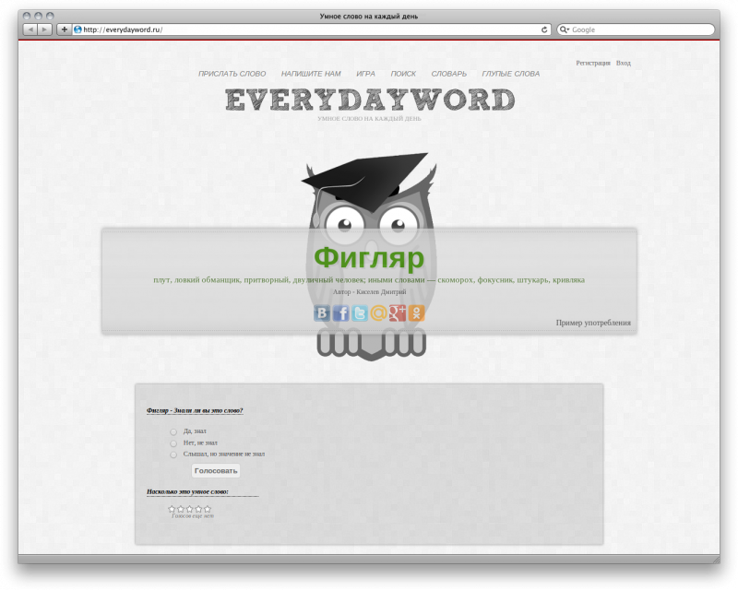Go back with browser back arrow
Viewport: 738px width, 590px height.
tap(30, 29)
